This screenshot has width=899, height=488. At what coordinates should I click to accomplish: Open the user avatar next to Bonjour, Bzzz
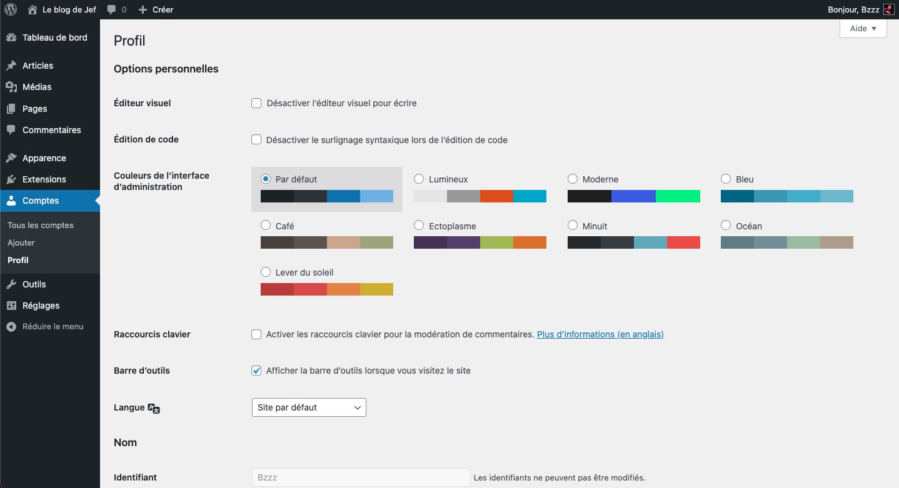click(x=888, y=9)
